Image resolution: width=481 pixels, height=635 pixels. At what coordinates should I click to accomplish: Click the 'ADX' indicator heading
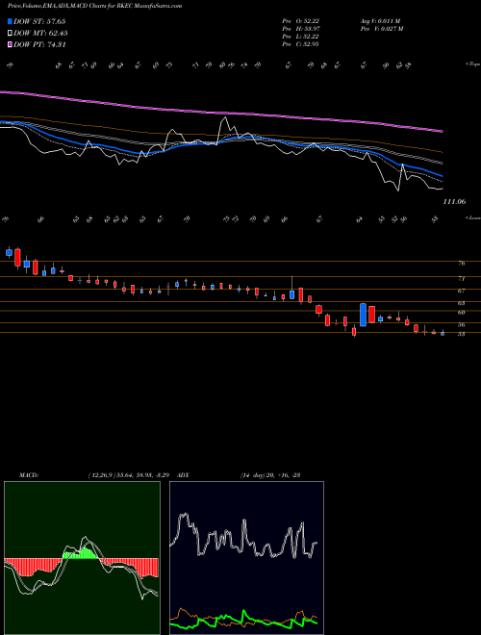(x=184, y=475)
